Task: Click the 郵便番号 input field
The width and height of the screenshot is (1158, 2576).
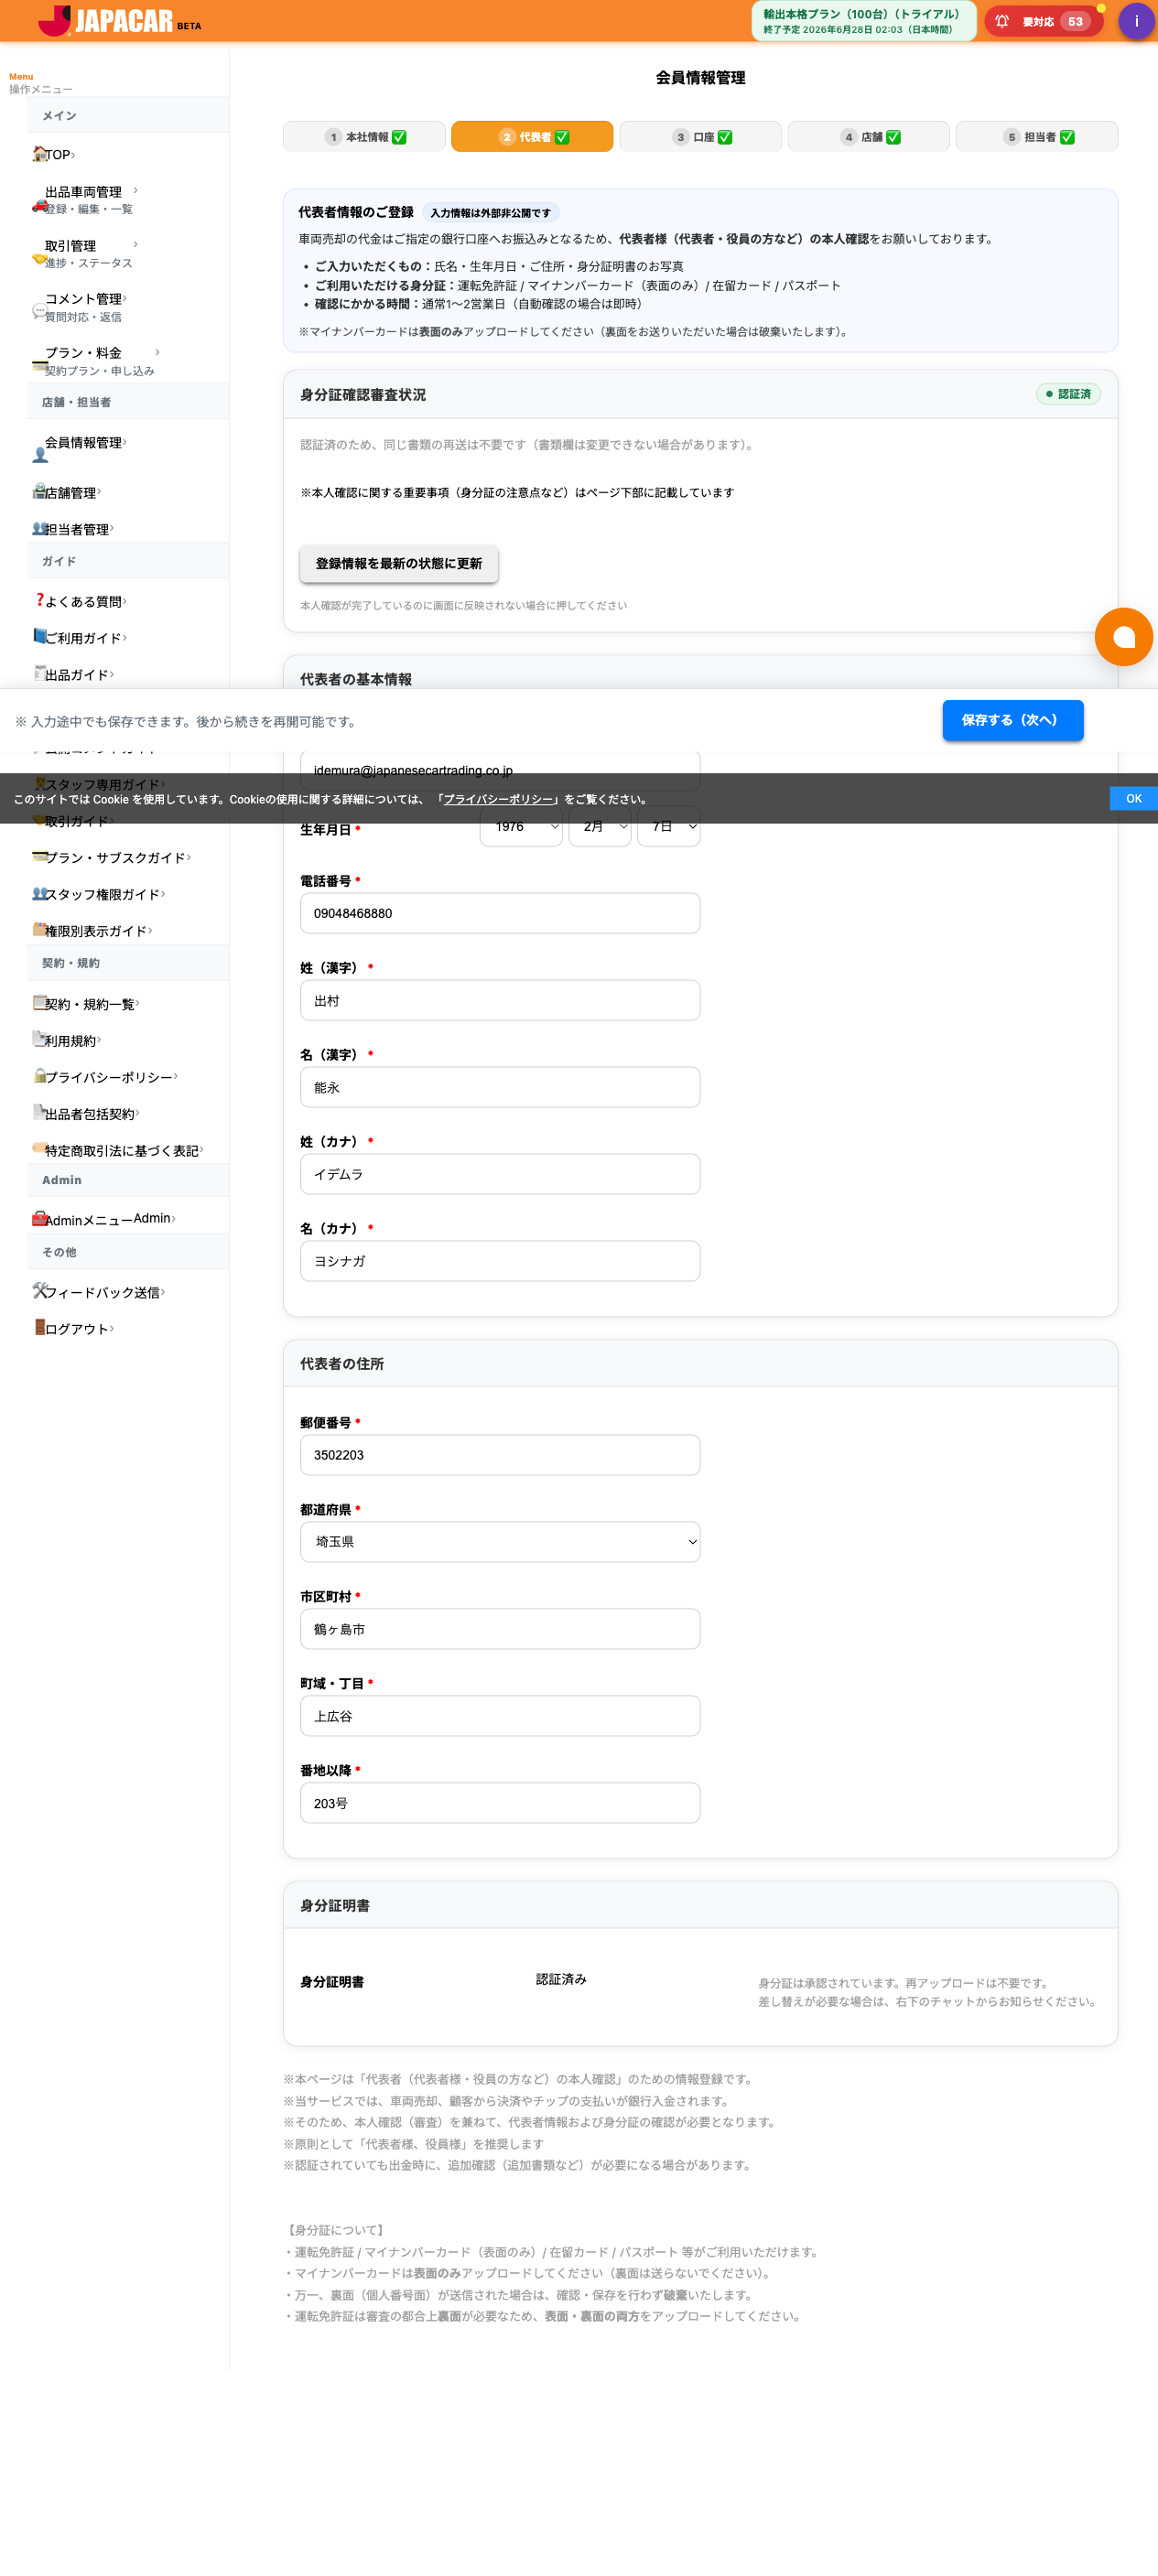Action: pos(500,1455)
